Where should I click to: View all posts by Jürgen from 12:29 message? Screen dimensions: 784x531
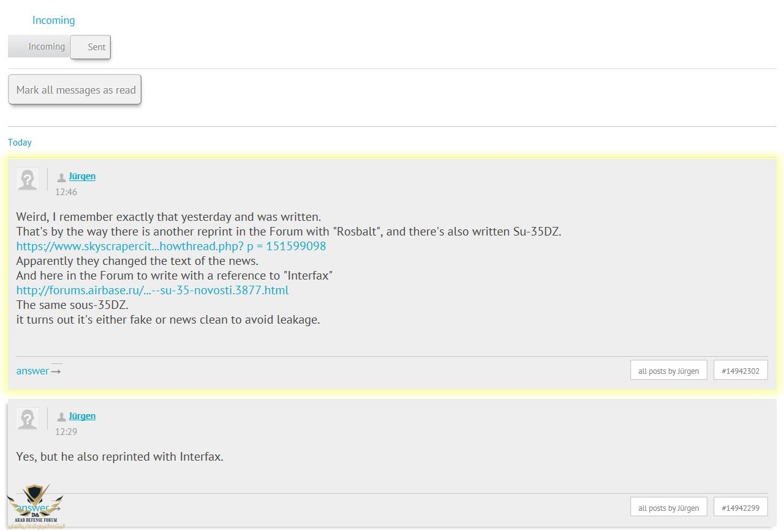[668, 508]
